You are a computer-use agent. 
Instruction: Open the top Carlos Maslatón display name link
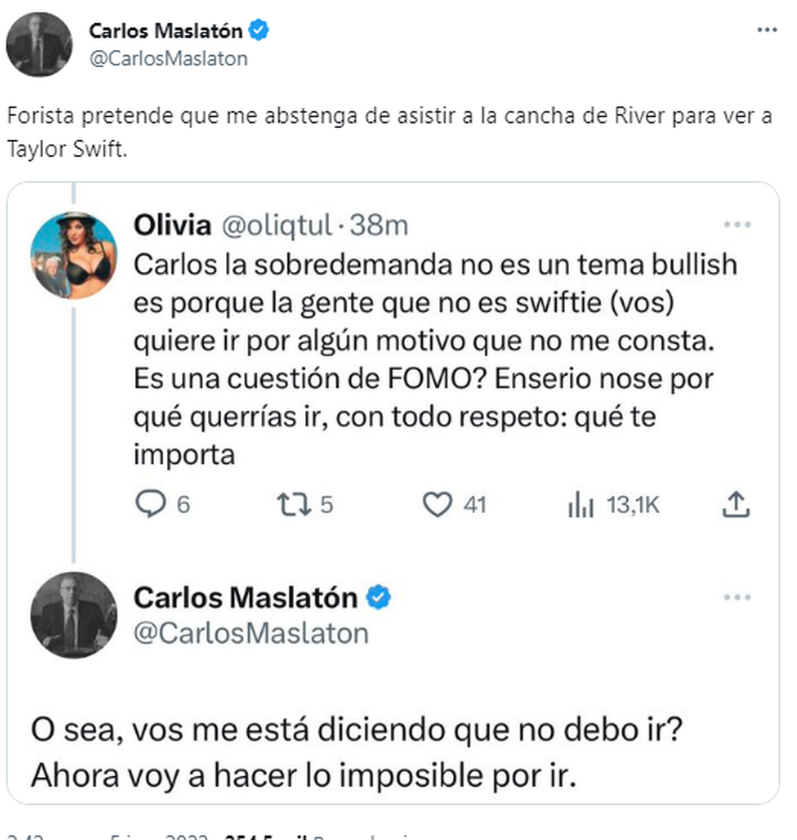(x=165, y=31)
